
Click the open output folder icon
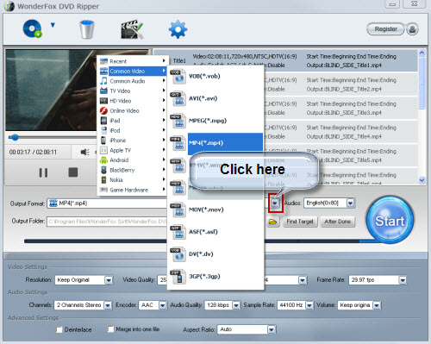(x=272, y=222)
